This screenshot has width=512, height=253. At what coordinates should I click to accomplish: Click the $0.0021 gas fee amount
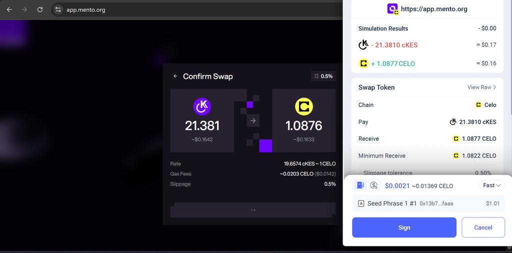pyautogui.click(x=397, y=186)
